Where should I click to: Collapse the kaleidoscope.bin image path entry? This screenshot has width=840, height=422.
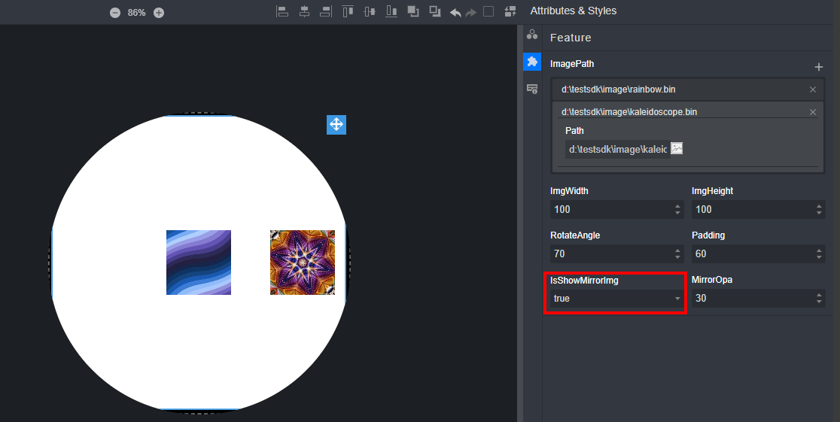(x=677, y=112)
